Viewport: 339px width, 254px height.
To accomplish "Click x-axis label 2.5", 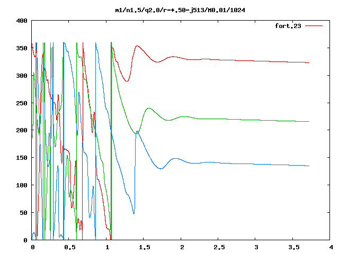I will pos(219,247).
